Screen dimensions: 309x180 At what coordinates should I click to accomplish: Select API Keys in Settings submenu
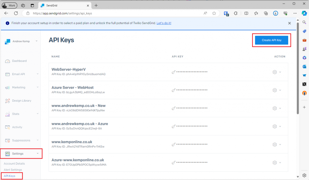[9, 176]
